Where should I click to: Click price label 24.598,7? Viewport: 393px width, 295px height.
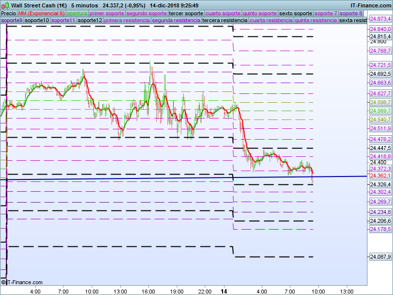coord(380,102)
